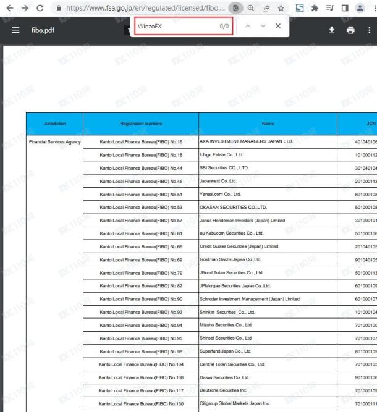Image resolution: width=377 pixels, height=412 pixels.
Task: Click the Jurisdiction column header
Action: point(55,124)
